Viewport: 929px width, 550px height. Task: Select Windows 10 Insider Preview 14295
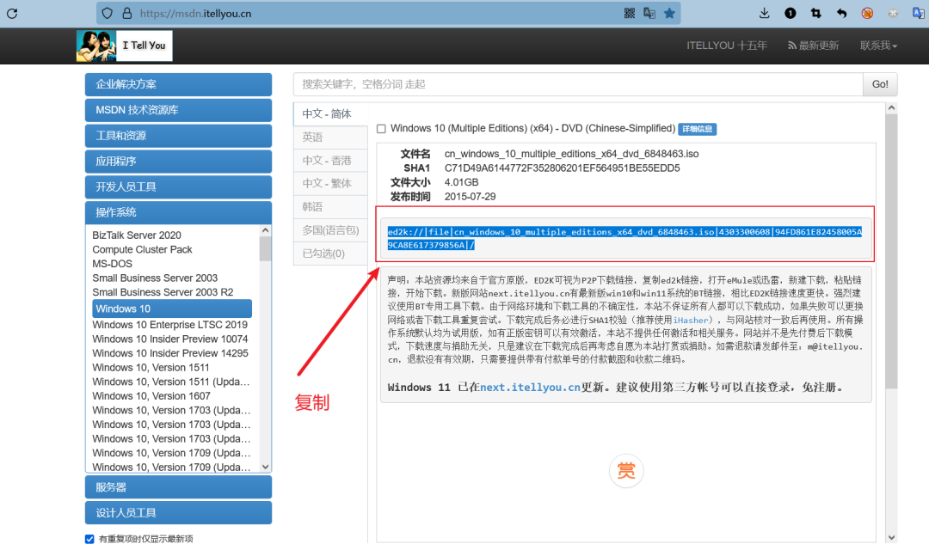pos(170,353)
